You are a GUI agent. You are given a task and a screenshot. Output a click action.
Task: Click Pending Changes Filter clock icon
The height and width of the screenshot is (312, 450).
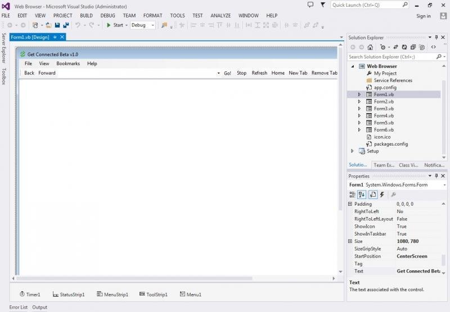click(x=382, y=47)
